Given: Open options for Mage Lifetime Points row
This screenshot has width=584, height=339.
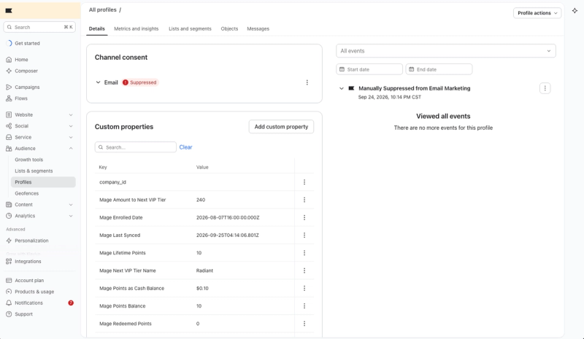Looking at the screenshot, I should pyautogui.click(x=304, y=253).
